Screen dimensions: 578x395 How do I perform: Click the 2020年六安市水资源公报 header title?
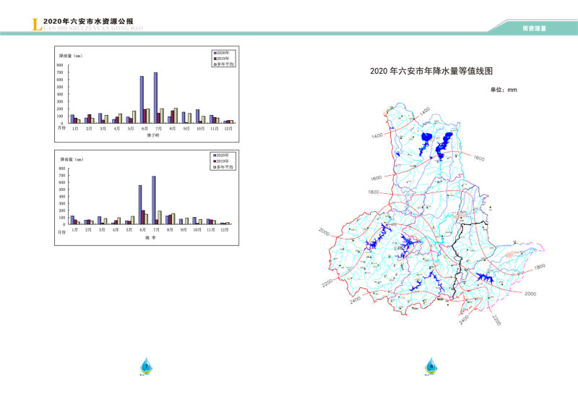click(x=87, y=22)
